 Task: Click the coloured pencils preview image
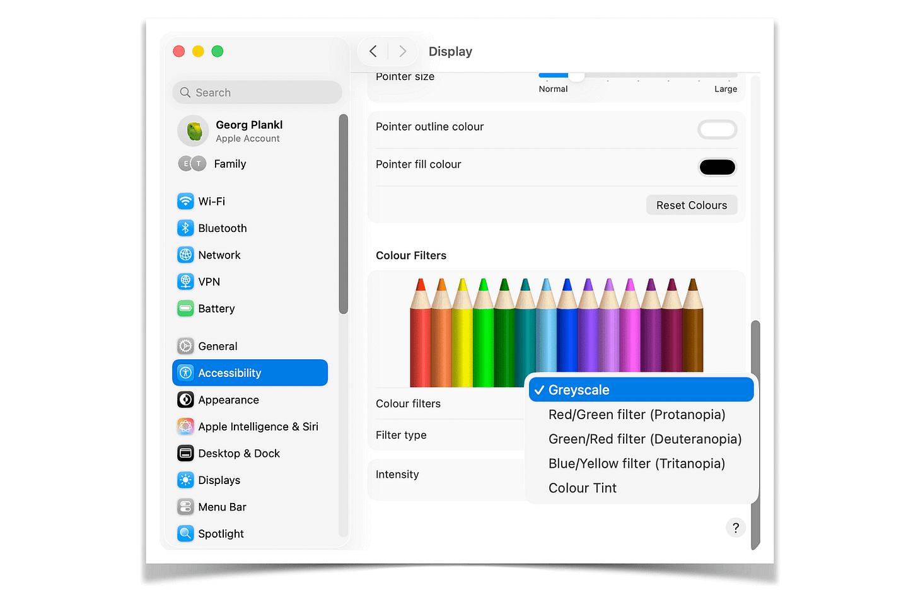click(557, 332)
